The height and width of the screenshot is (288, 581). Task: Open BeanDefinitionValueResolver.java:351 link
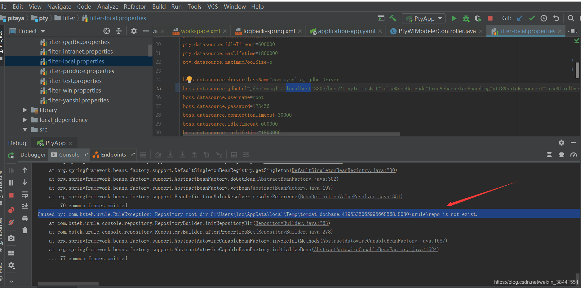coord(350,196)
